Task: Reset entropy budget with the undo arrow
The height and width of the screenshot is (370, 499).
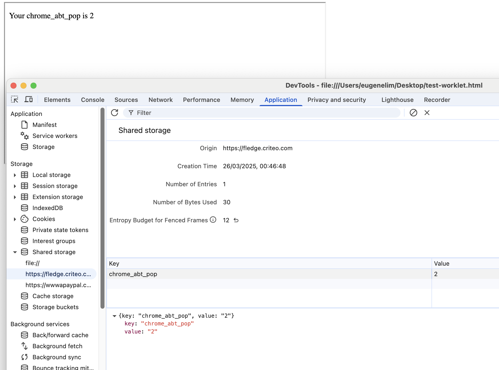Action: 236,220
